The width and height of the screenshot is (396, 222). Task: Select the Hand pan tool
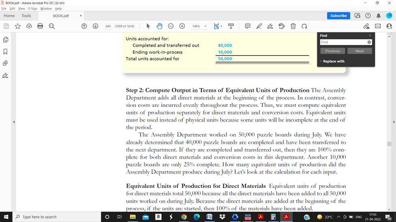pyautogui.click(x=159, y=26)
